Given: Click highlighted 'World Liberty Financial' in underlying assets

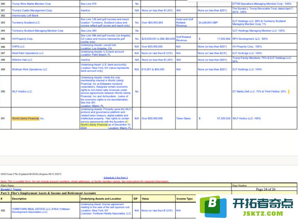Looking at the screenshot, I should click(x=94, y=125).
